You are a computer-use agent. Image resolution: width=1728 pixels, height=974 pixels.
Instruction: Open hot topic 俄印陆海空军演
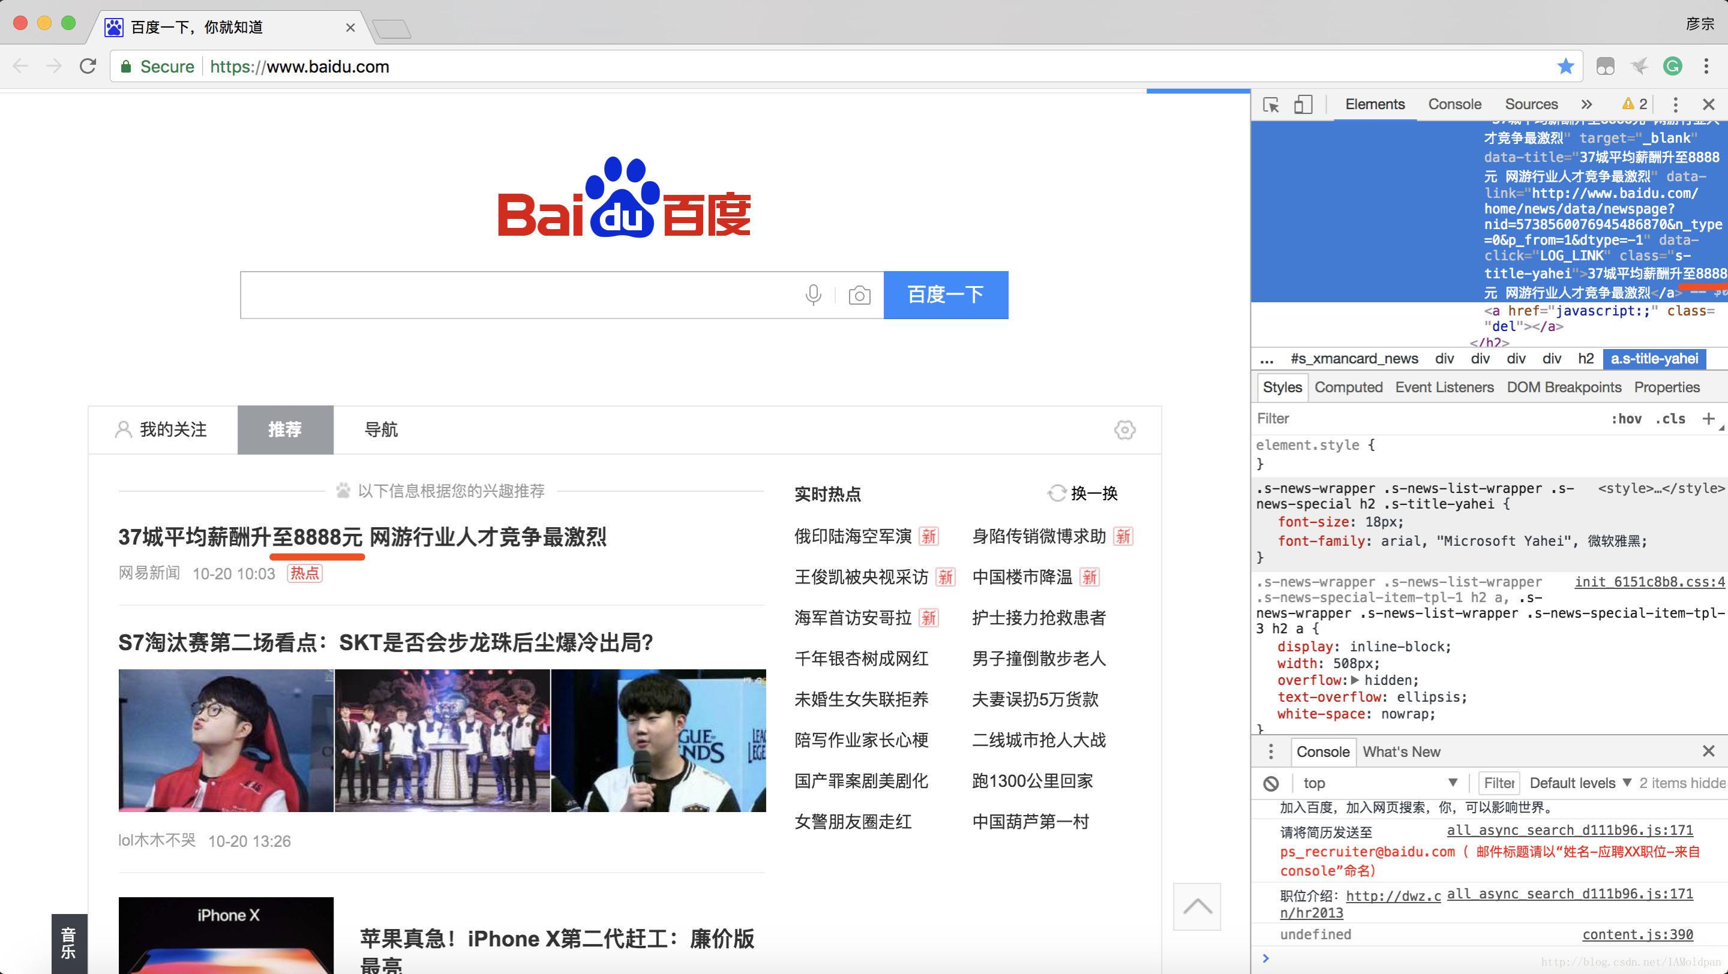(853, 536)
